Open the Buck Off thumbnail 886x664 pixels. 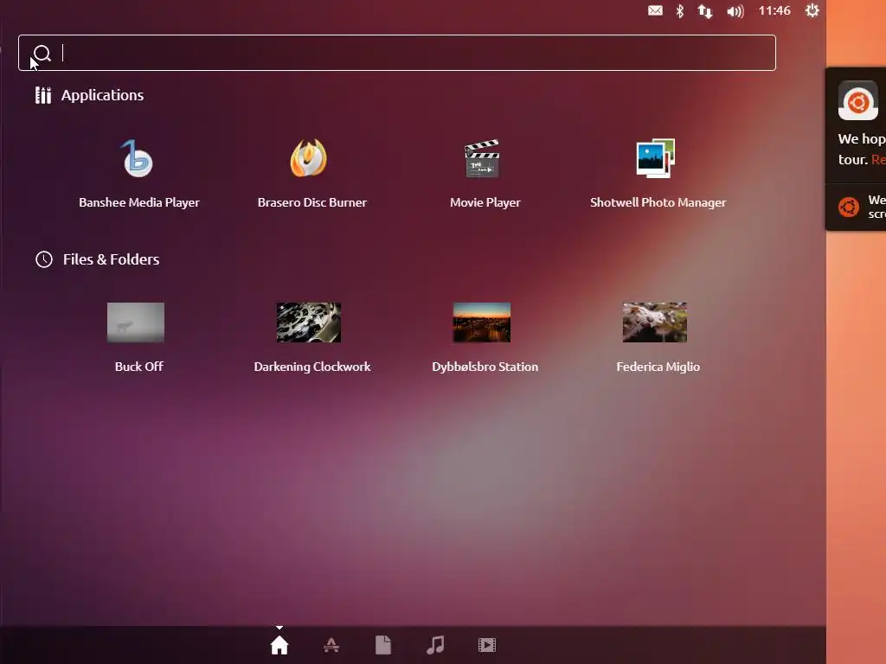(136, 322)
